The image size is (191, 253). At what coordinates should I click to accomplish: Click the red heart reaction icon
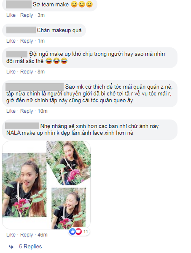pos(79,231)
